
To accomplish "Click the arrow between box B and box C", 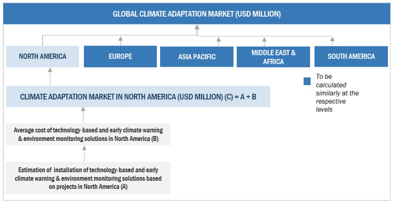I will (83, 115).
